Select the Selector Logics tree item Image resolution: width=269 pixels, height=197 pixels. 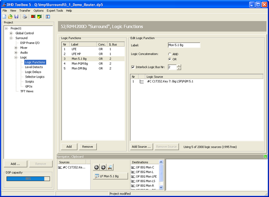click(x=35, y=77)
